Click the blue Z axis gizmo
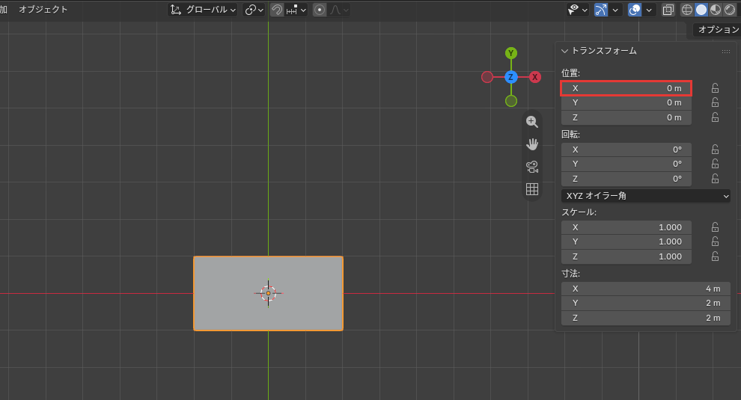741x400 pixels. [511, 77]
